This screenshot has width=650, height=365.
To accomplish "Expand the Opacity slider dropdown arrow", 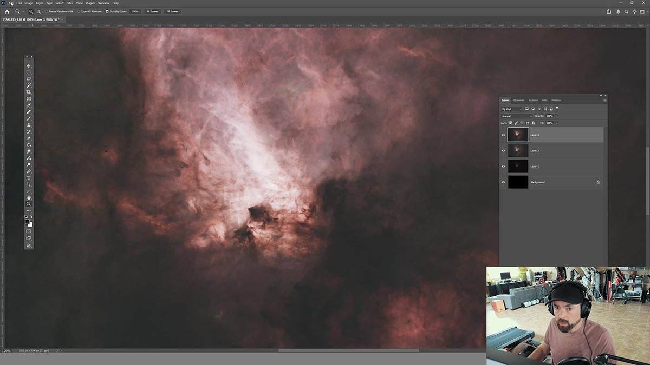I will click(x=556, y=116).
